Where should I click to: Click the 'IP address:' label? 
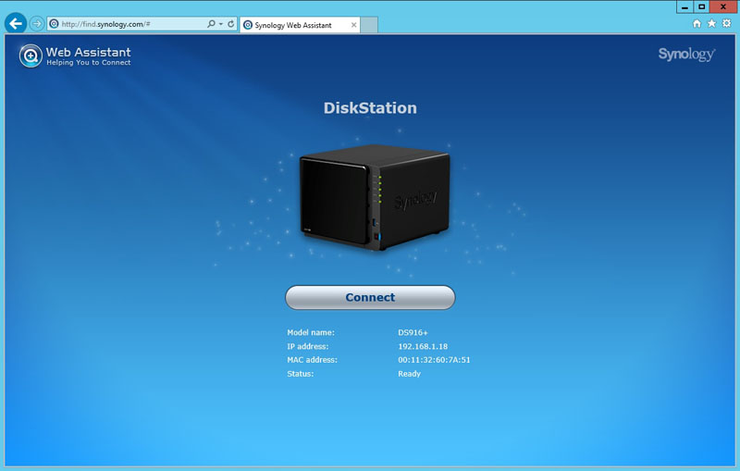point(307,346)
